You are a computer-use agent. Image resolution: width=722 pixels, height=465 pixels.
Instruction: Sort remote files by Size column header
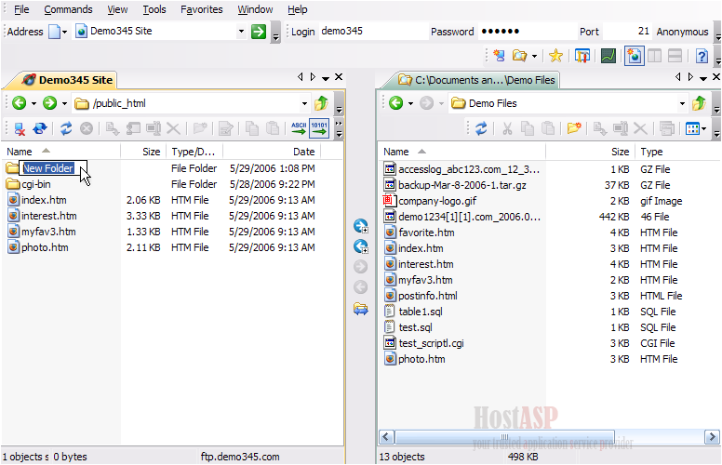pyautogui.click(x=151, y=151)
